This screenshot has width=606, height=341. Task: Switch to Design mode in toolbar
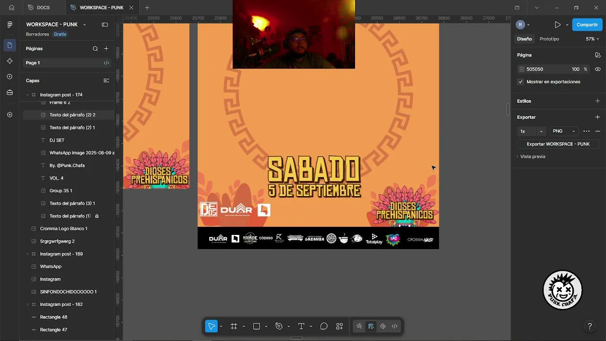coord(371,326)
